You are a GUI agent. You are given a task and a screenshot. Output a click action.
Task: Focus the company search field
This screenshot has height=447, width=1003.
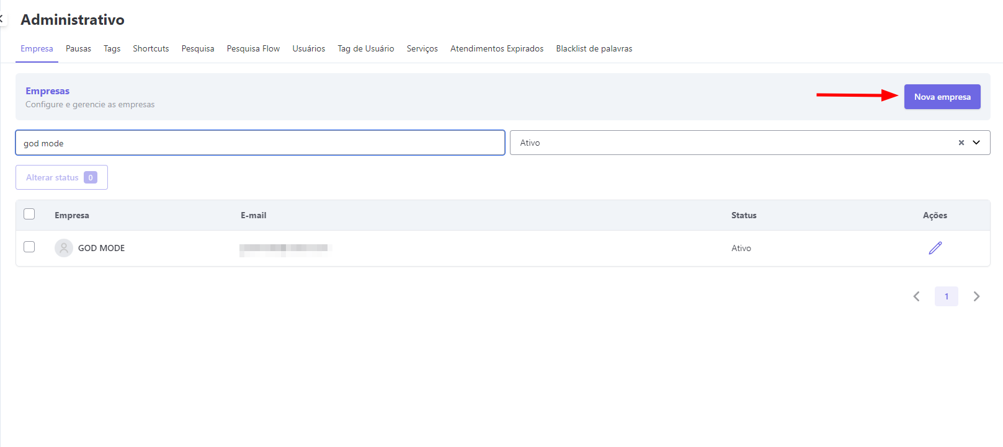point(260,143)
